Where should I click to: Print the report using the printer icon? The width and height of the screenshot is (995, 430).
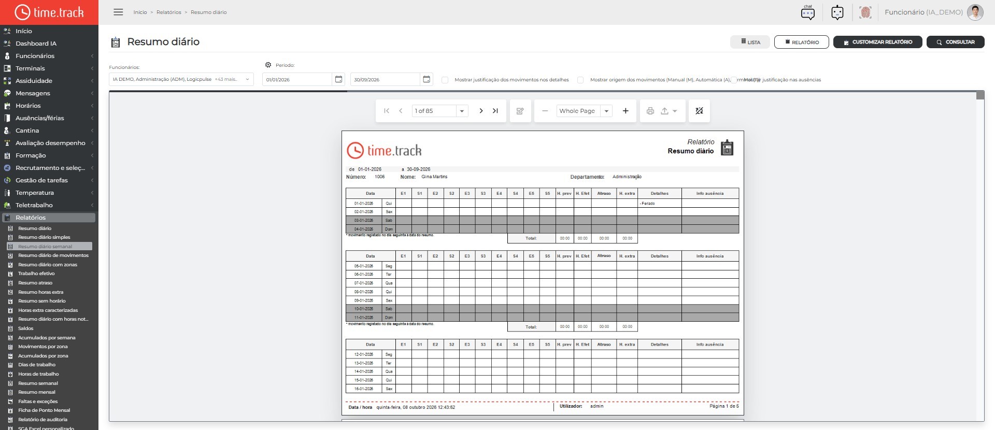(x=650, y=111)
